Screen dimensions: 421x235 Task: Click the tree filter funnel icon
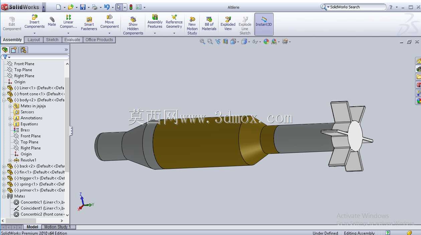point(5,57)
